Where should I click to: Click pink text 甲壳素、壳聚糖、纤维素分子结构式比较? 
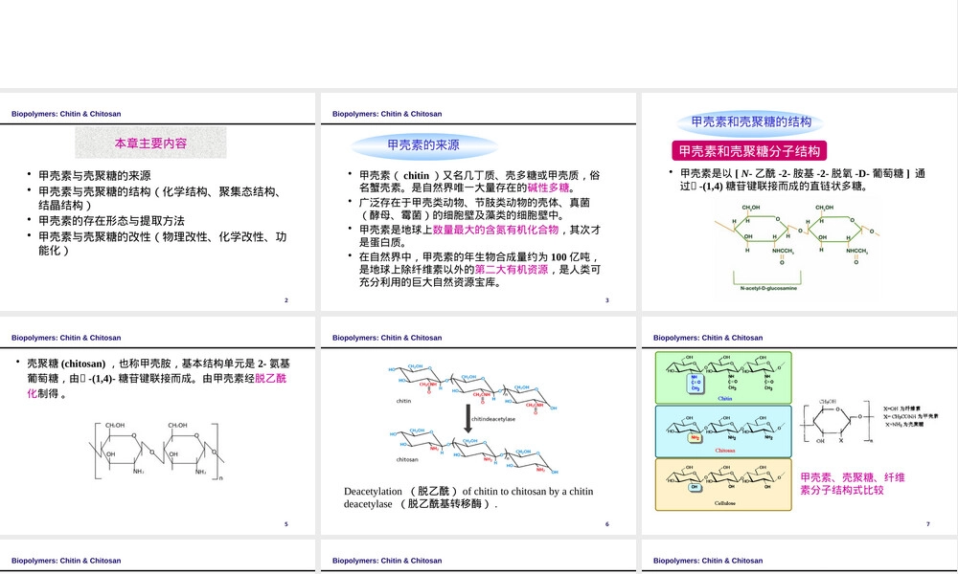(853, 484)
